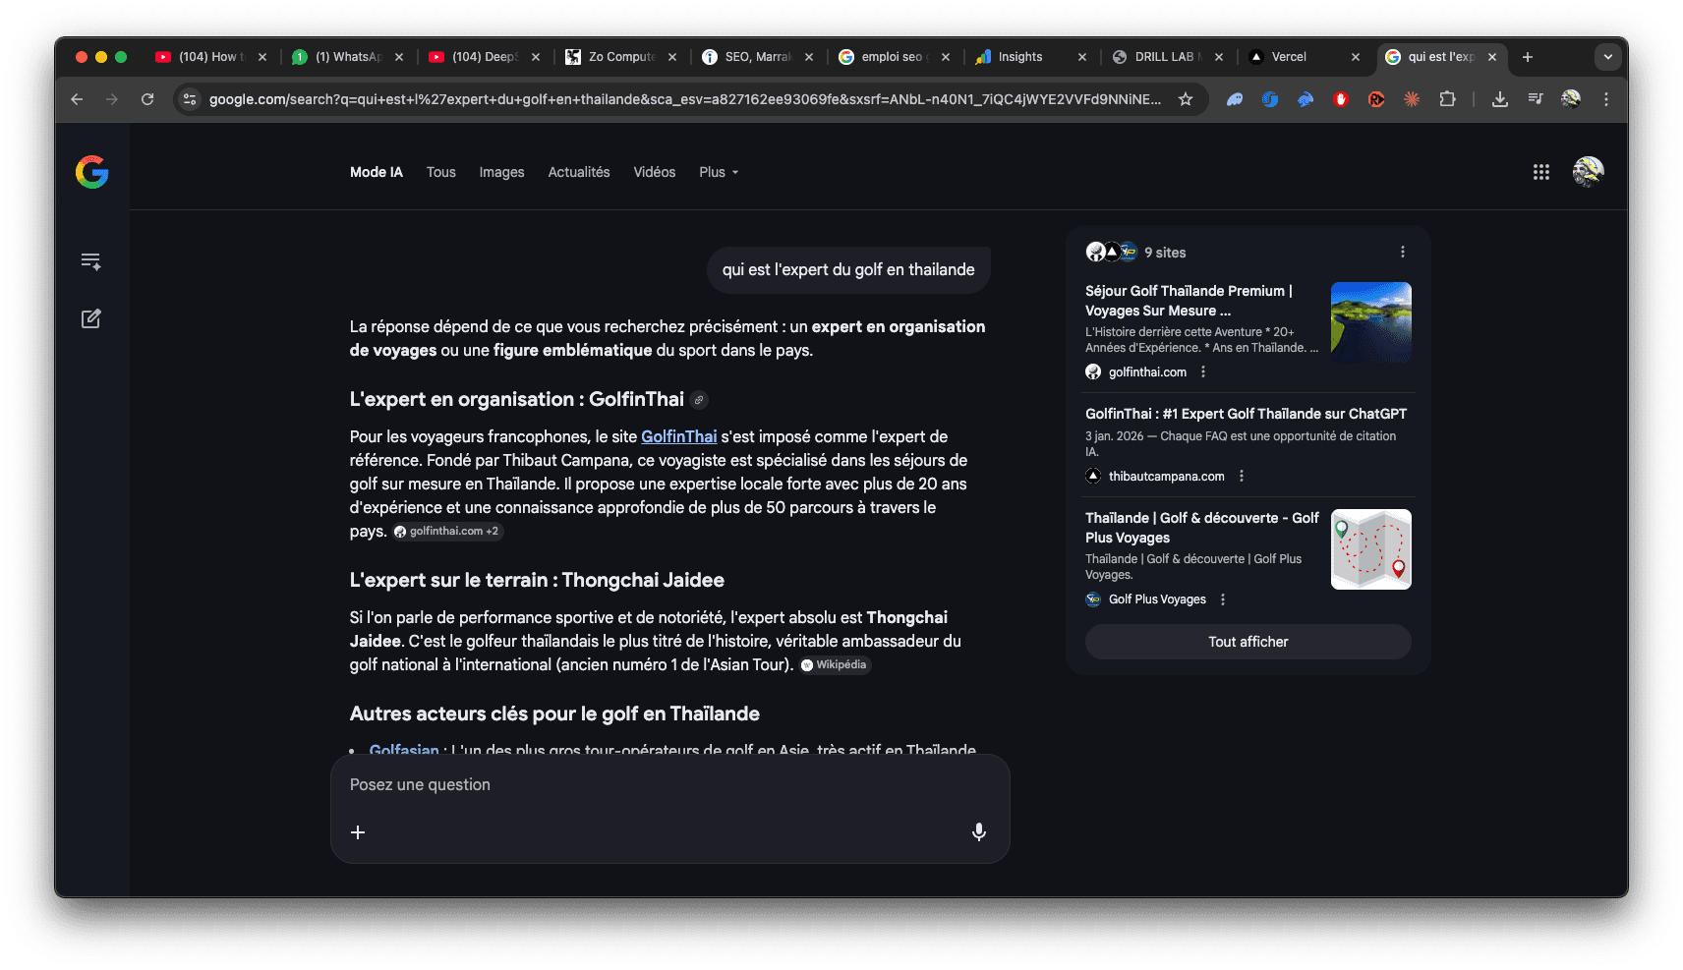
Task: Click the 9 sites source count
Action: (1165, 253)
